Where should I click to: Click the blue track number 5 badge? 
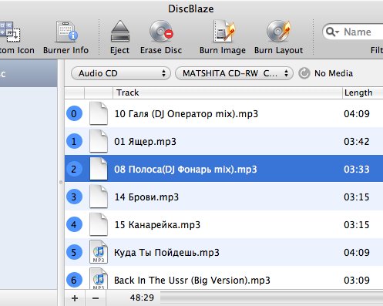pyautogui.click(x=74, y=252)
